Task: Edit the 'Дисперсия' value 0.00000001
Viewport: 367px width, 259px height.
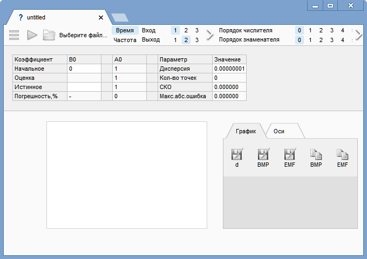Action: tap(229, 69)
